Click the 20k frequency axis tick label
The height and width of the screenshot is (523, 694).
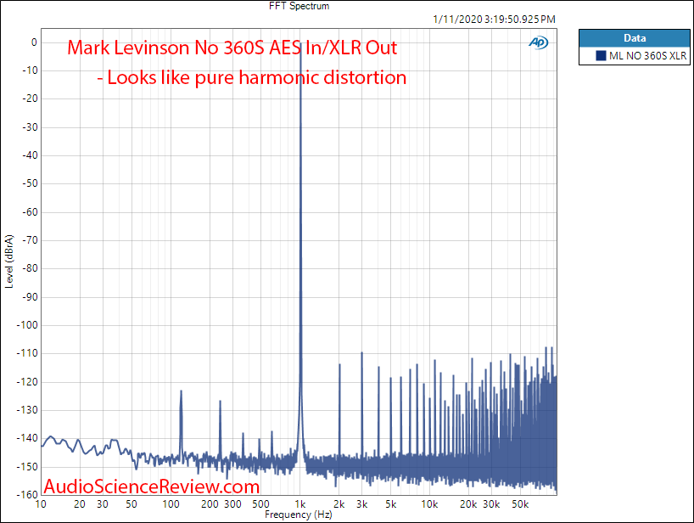pyautogui.click(x=468, y=504)
